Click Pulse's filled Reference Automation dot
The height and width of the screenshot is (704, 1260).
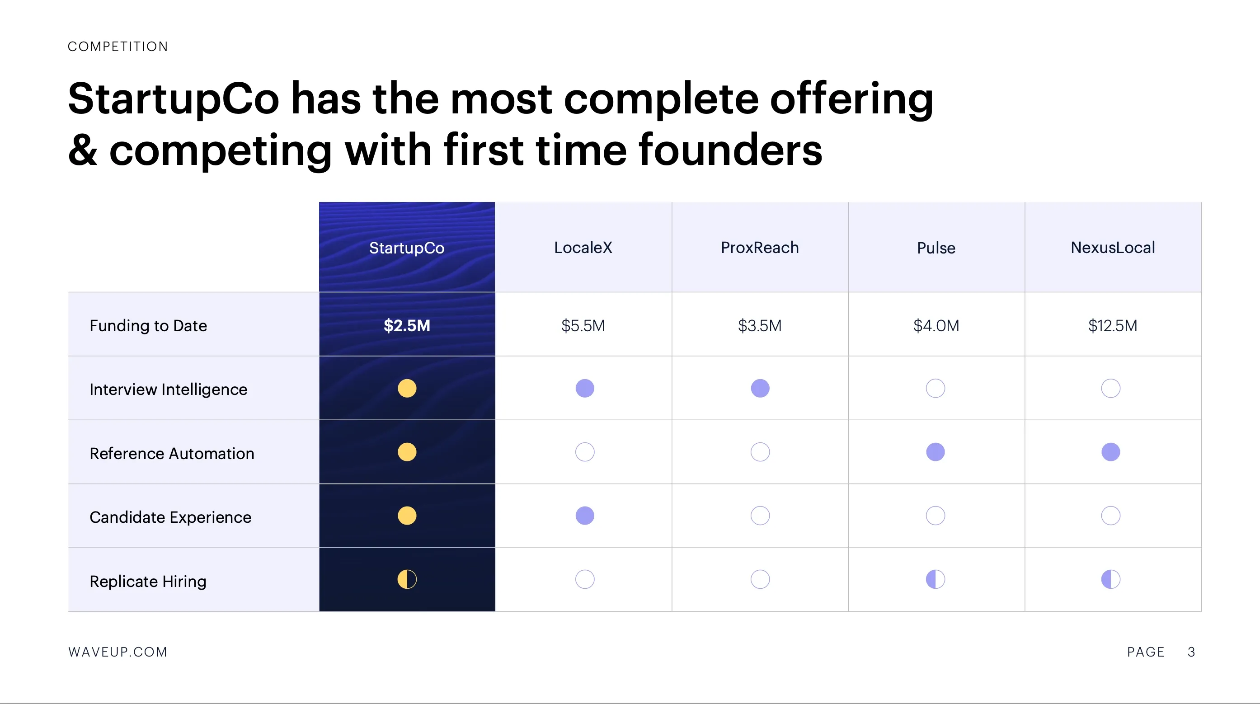[935, 452]
